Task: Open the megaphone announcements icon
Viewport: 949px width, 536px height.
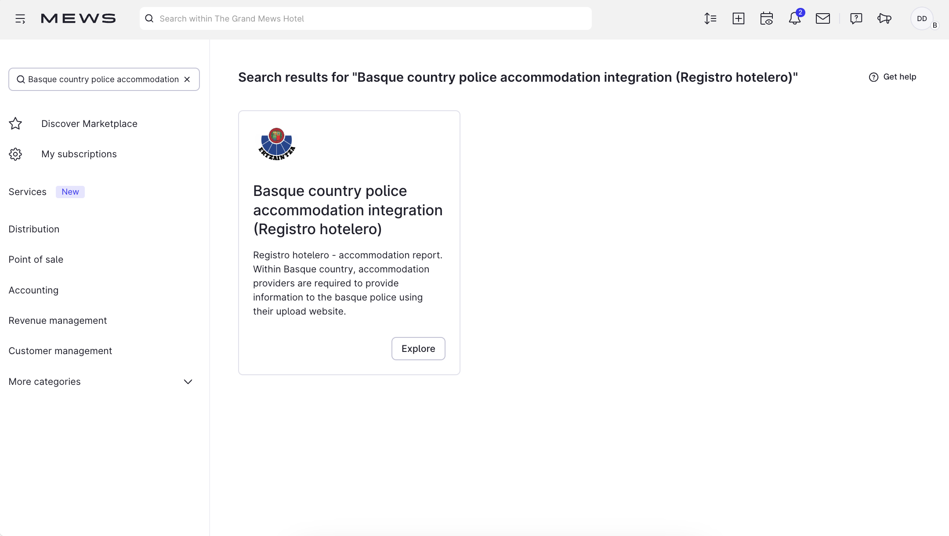Action: click(x=884, y=18)
